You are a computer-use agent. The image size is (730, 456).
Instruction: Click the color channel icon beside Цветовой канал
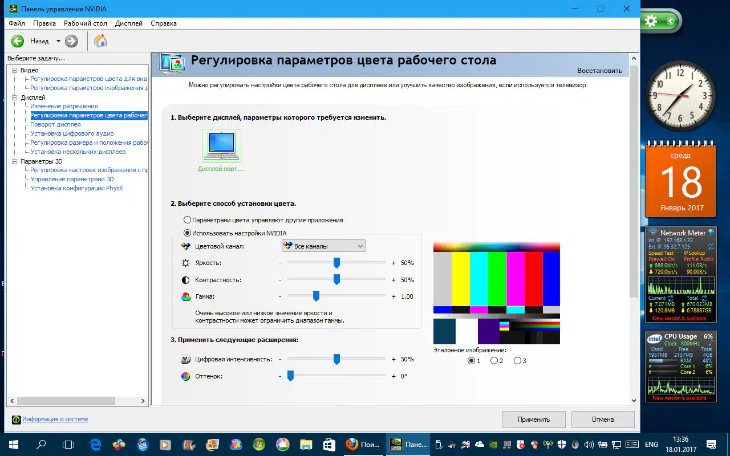coord(185,246)
